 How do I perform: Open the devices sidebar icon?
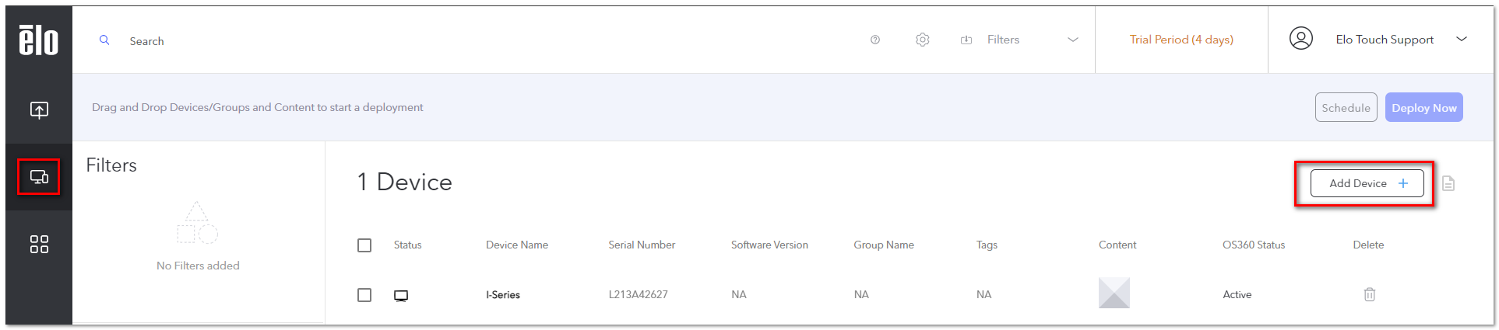tap(39, 177)
